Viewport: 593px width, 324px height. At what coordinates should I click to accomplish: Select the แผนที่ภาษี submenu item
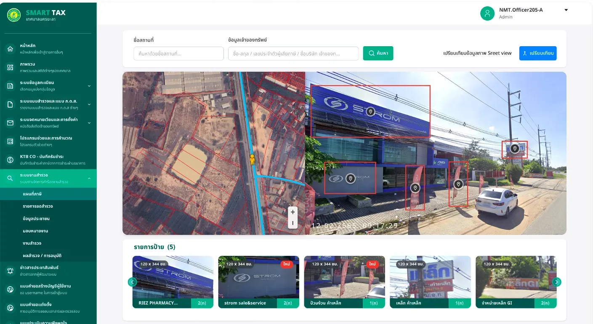pyautogui.click(x=48, y=194)
